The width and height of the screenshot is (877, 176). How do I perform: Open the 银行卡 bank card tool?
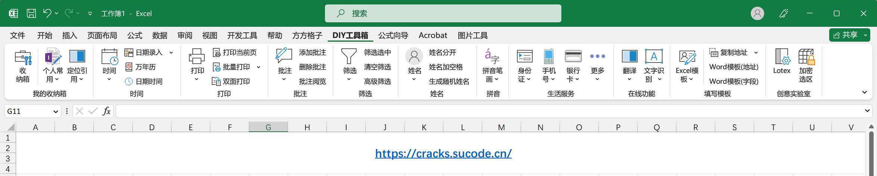tap(573, 66)
